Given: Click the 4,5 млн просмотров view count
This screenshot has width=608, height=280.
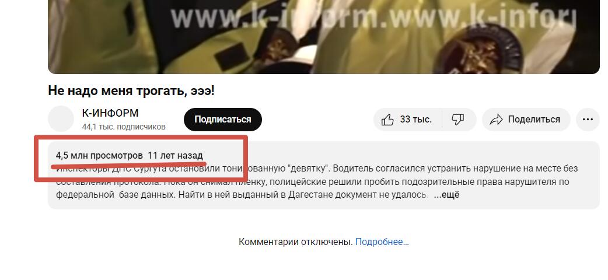Looking at the screenshot, I should [99, 156].
